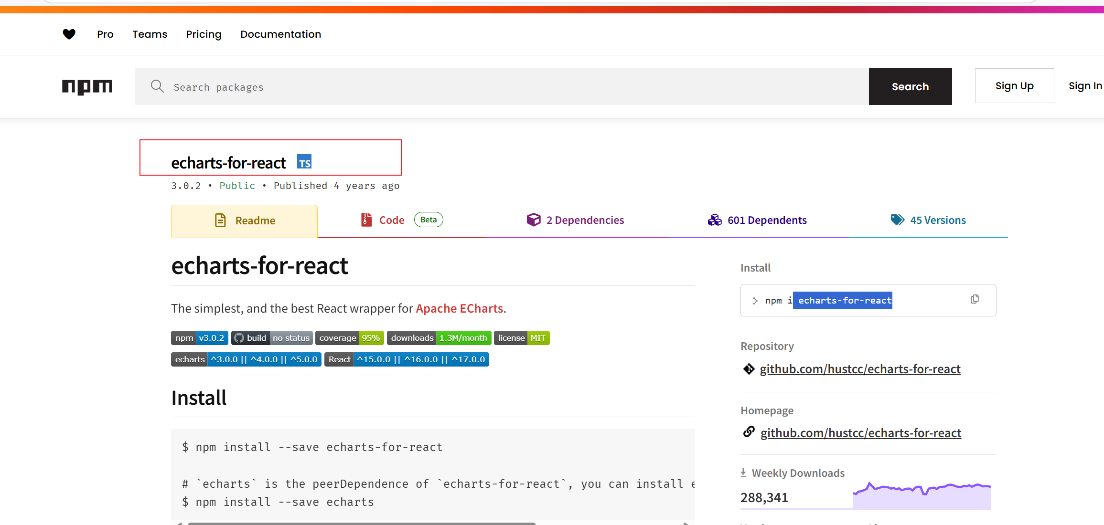Click the Search button

pos(910,86)
